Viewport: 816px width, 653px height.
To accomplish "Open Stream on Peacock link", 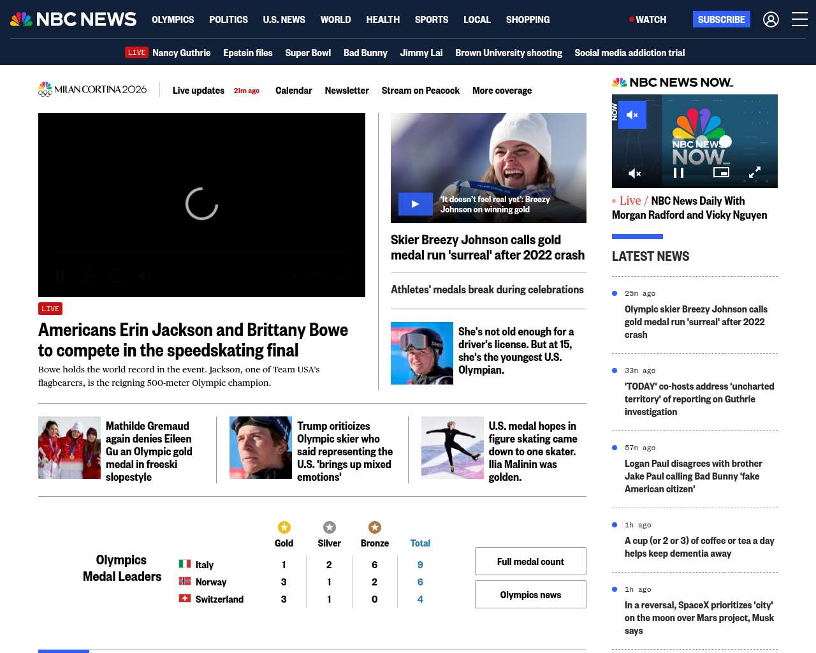I will click(420, 91).
